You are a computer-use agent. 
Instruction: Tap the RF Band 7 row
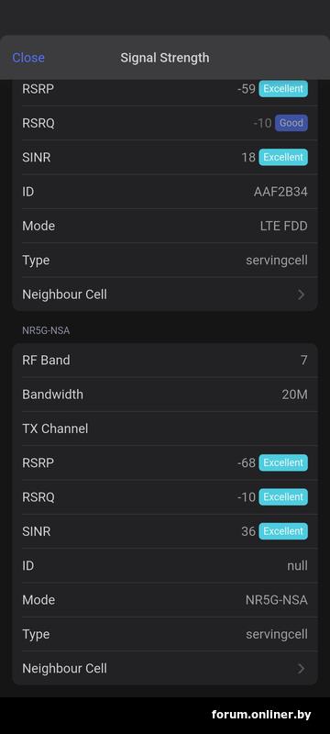click(x=165, y=360)
